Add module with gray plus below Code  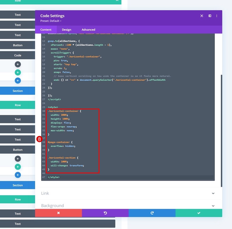coord(18,64)
